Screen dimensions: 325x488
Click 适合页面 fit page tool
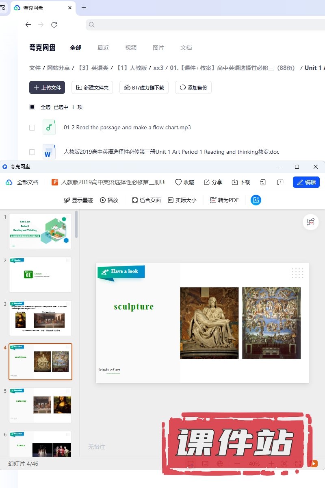click(146, 200)
